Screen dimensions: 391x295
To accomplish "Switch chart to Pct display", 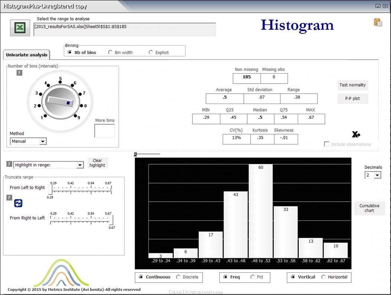I will click(253, 277).
